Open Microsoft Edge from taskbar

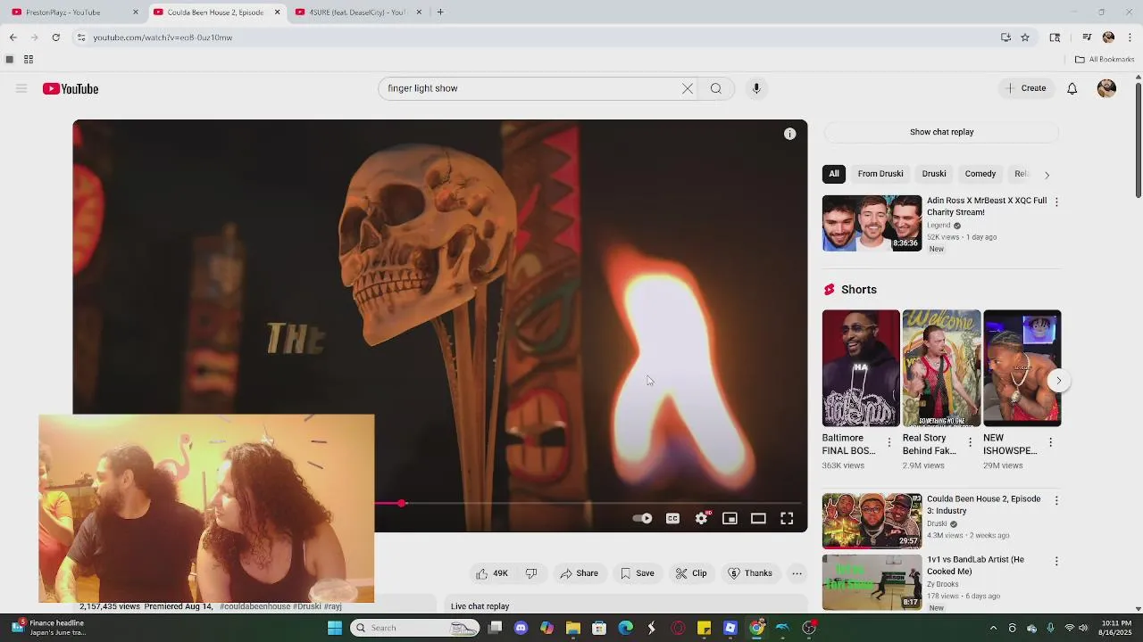[625, 628]
